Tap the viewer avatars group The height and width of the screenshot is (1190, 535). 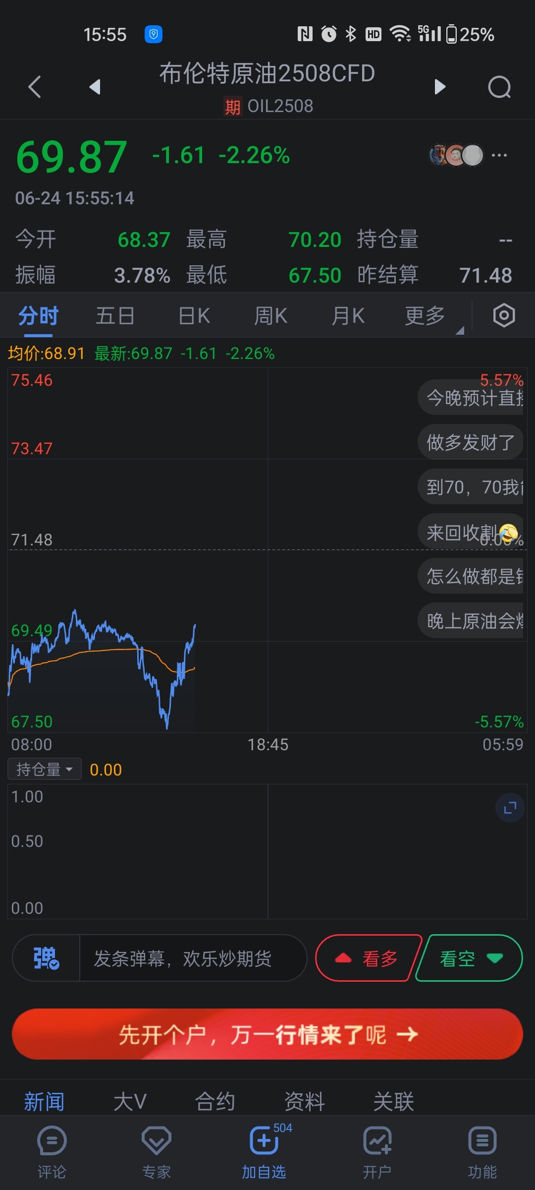click(456, 155)
